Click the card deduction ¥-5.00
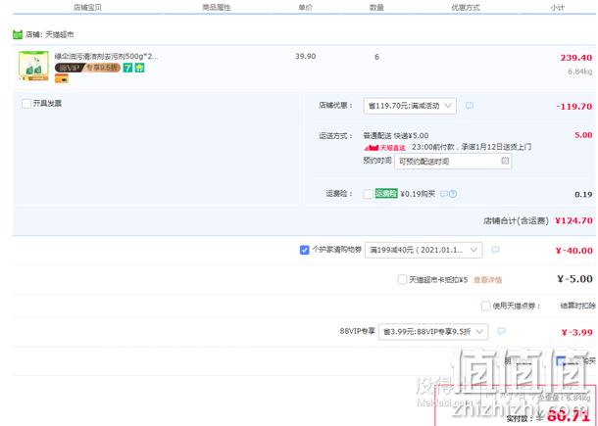Image resolution: width=598 pixels, height=426 pixels. tap(574, 279)
